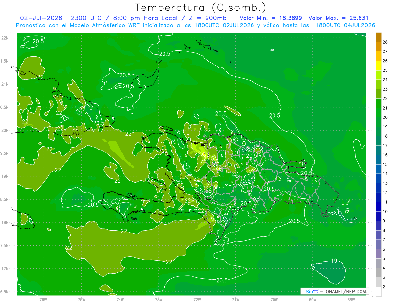
Task: Click the purple swatch between 6 and 7
Action: click(x=379, y=245)
